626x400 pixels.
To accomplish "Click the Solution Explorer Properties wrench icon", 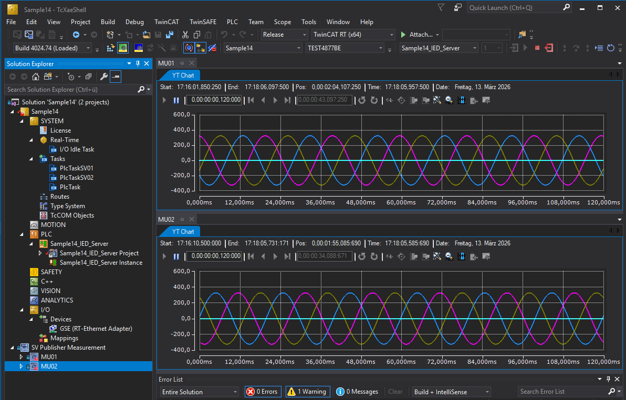I will (104, 77).
